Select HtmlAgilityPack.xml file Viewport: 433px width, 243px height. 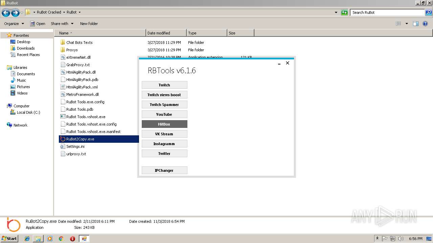82,87
